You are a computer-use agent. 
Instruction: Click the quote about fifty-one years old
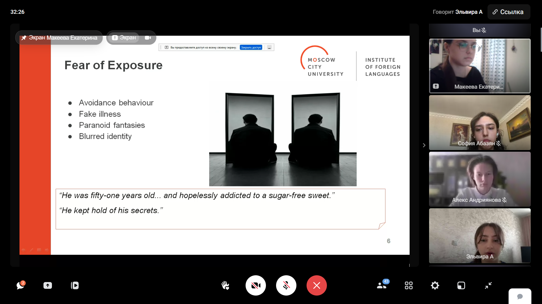[197, 195]
